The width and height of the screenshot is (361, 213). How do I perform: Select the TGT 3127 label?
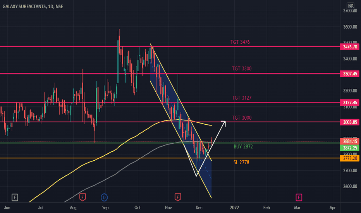click(242, 98)
